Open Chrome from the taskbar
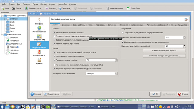194x109 pixels. [12, 107]
